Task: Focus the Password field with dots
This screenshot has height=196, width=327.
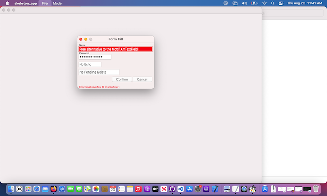Action: (95, 57)
